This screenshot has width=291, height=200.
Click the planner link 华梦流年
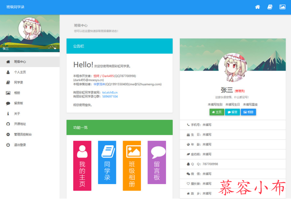tap(99, 84)
